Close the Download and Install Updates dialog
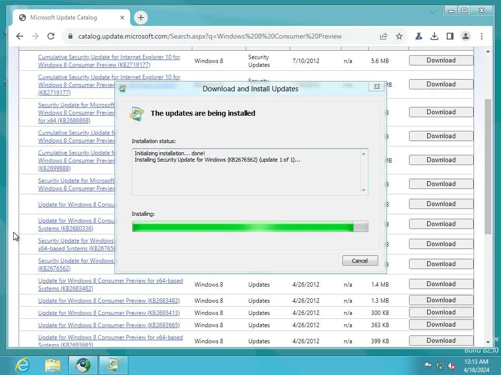The width and height of the screenshot is (501, 375). (x=377, y=86)
